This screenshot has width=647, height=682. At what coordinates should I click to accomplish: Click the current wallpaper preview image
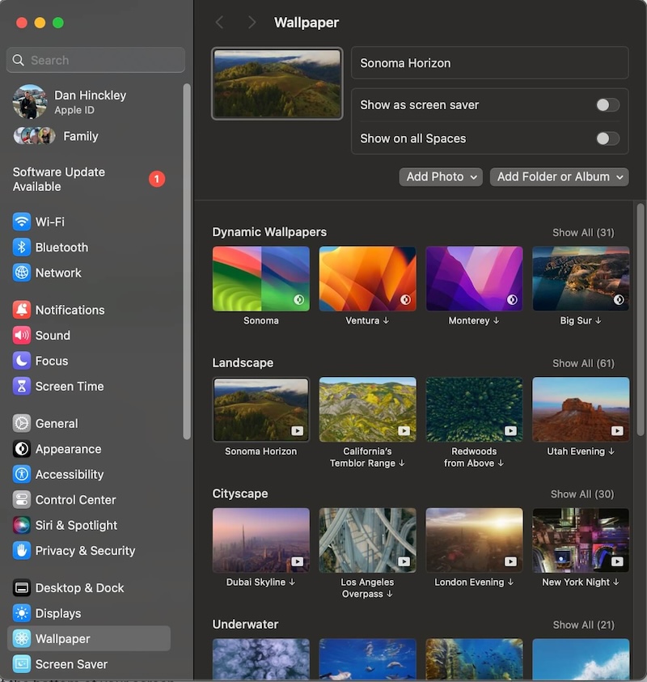pyautogui.click(x=277, y=83)
